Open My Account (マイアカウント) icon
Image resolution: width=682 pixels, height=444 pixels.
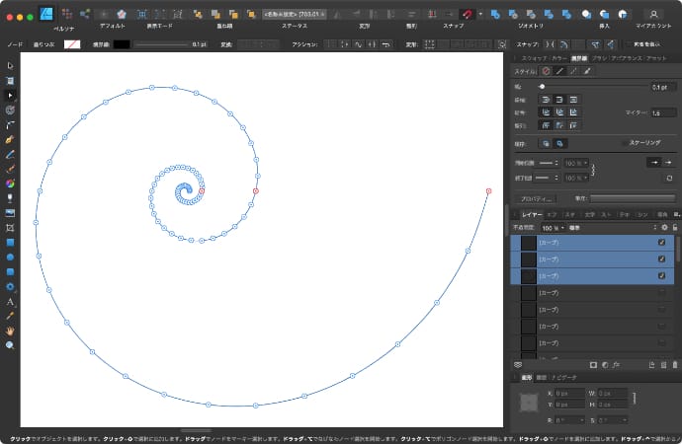tap(653, 14)
